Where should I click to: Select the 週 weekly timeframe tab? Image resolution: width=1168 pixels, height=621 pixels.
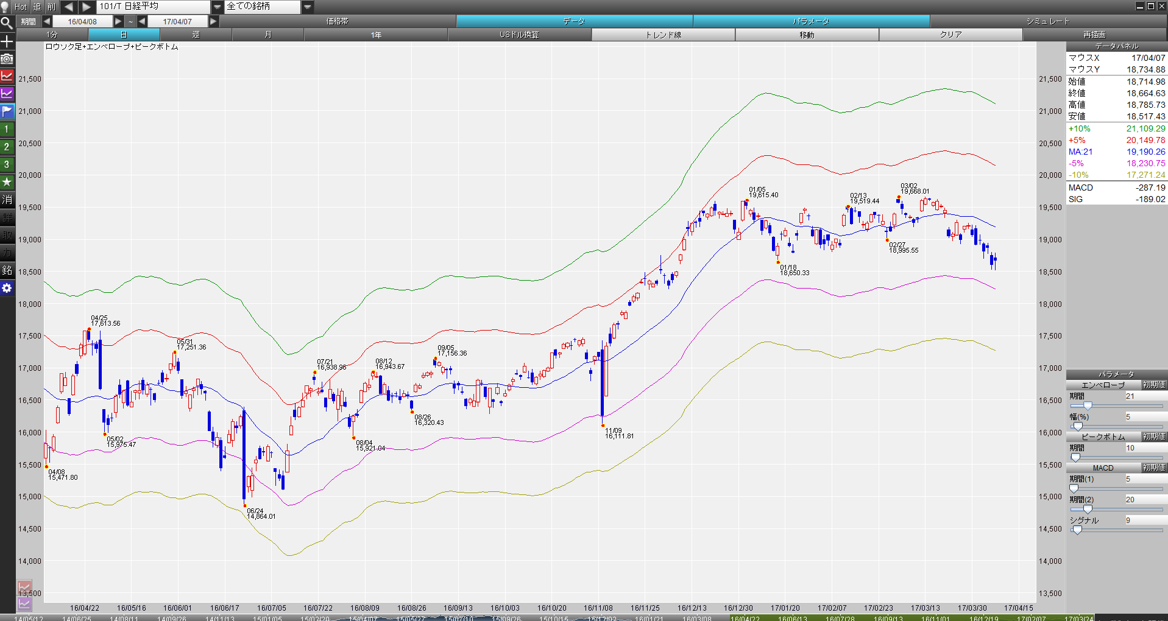point(196,35)
